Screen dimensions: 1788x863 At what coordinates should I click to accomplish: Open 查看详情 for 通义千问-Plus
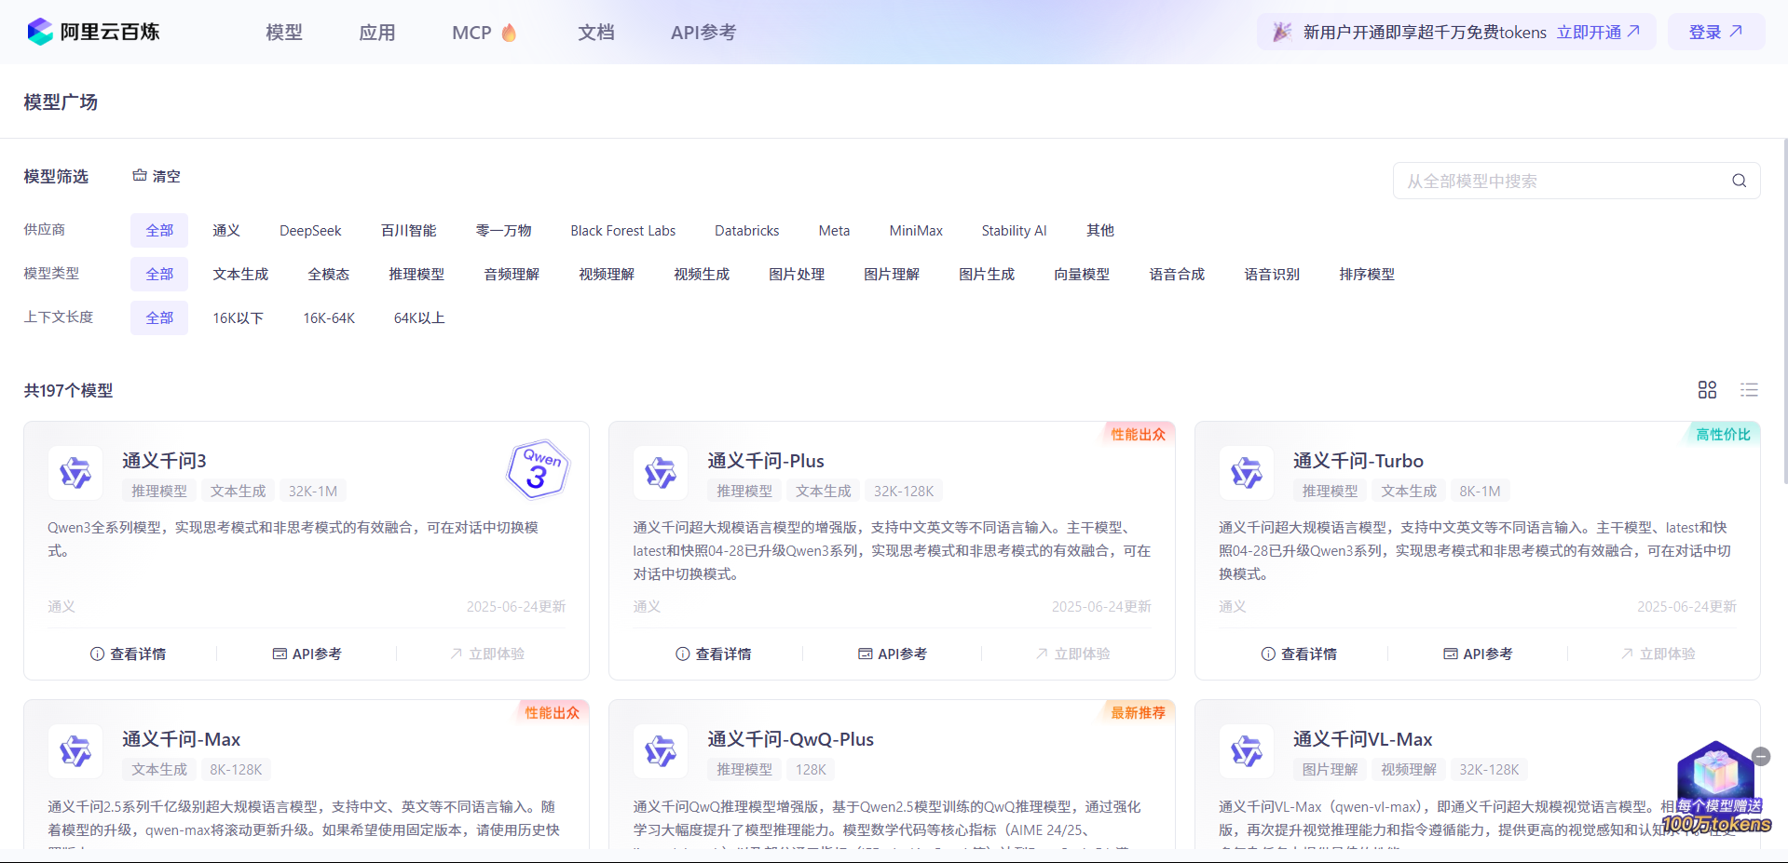tap(713, 654)
